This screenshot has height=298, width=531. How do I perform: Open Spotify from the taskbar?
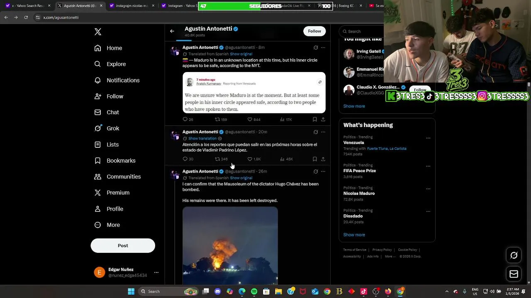pos(254,291)
